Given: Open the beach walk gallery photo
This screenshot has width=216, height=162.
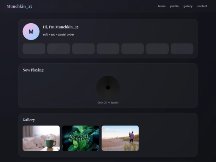Looking at the screenshot, I should coord(120,138).
